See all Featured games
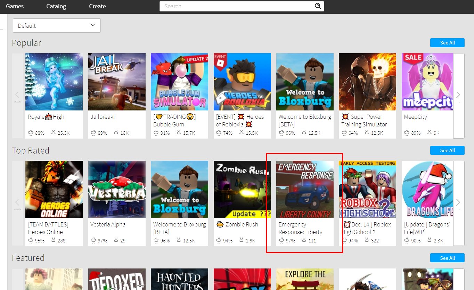Viewport: 474px width, 290px height. 447,258
